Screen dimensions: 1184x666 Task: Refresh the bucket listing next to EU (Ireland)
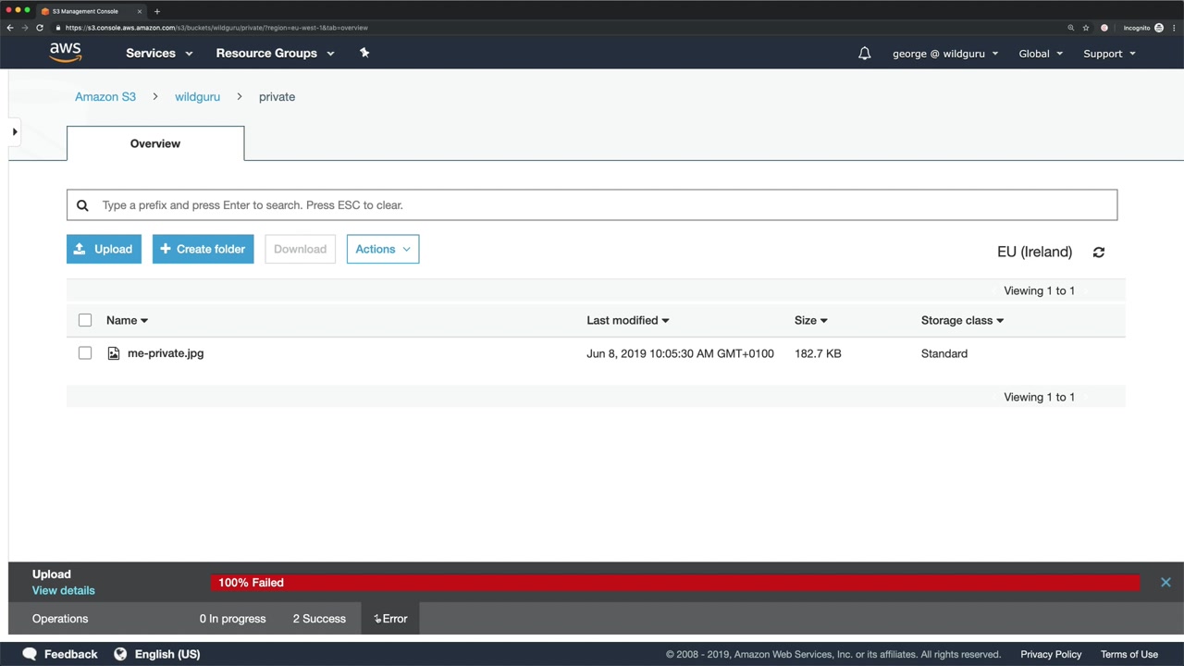tap(1099, 252)
